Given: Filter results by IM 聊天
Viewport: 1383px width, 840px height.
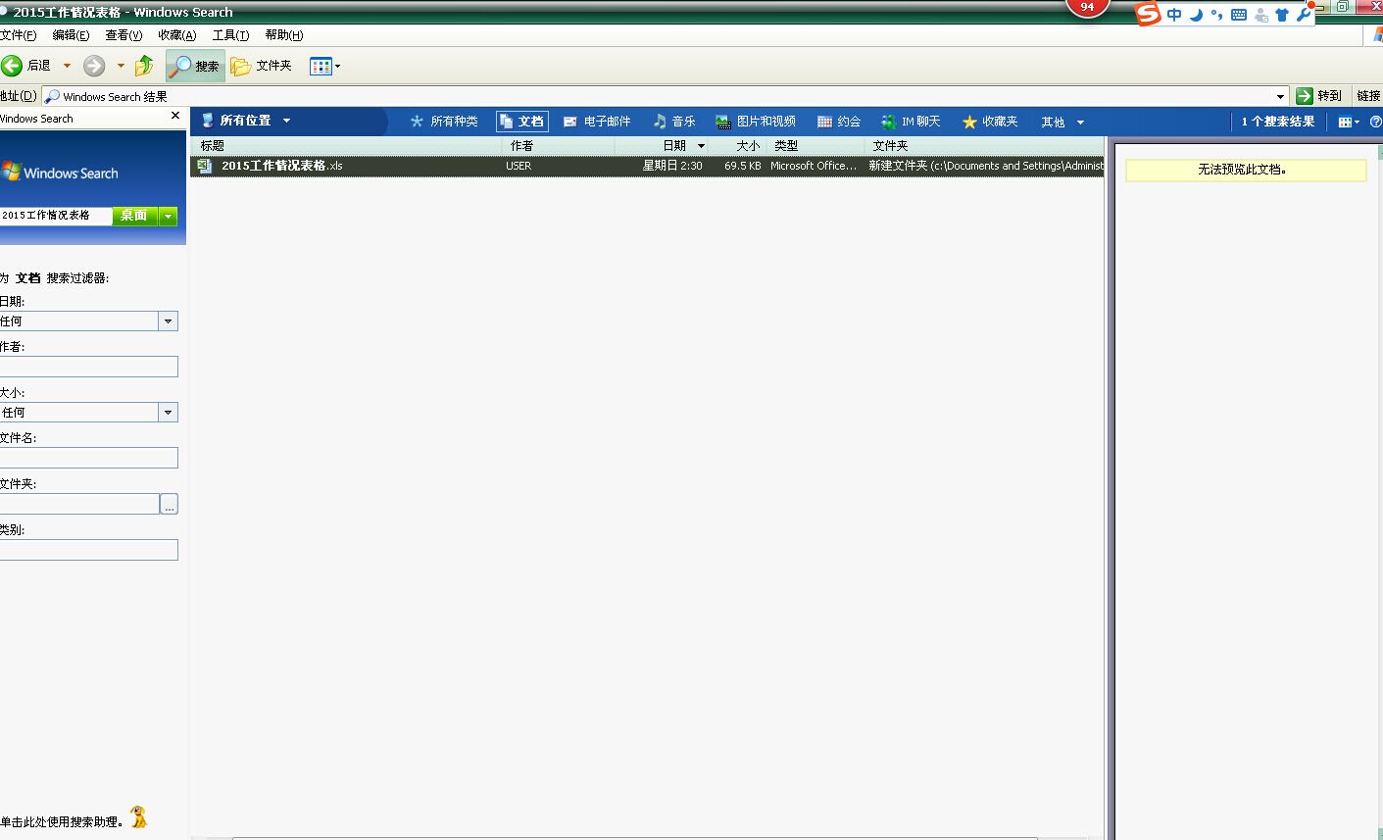Looking at the screenshot, I should click(x=911, y=122).
